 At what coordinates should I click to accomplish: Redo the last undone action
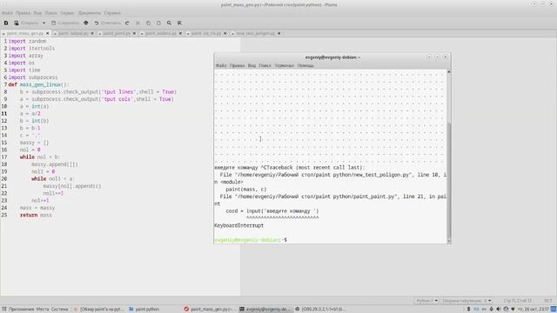point(127,23)
